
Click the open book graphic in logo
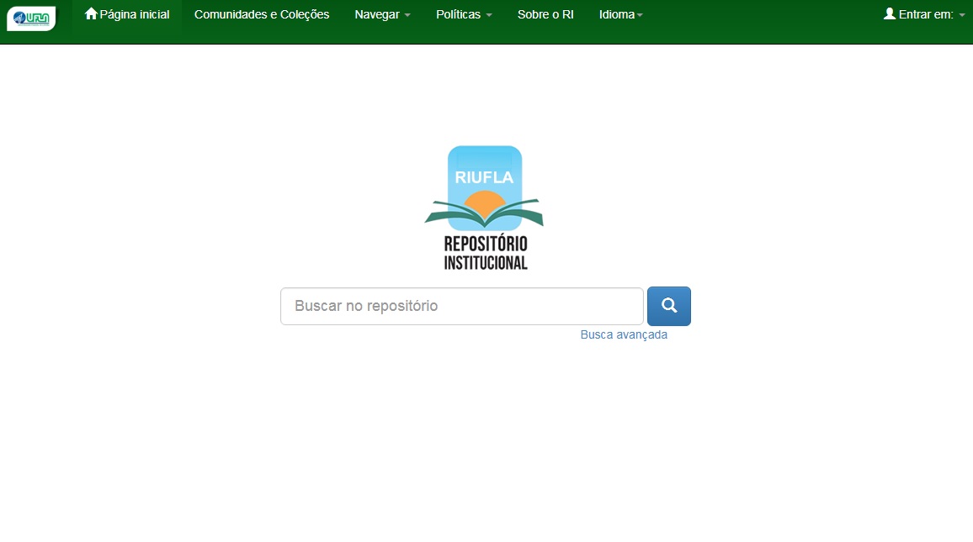pyautogui.click(x=484, y=216)
